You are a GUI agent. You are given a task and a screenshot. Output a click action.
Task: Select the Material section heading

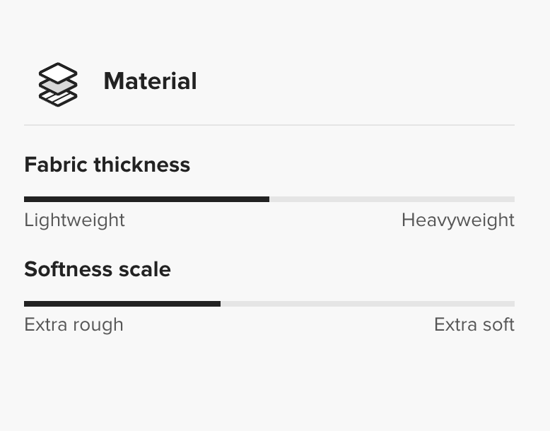[x=150, y=81]
